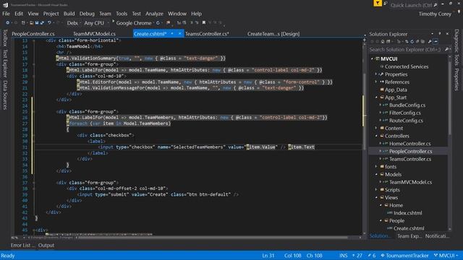Switch to the CreateTeam [Design] tab
The width and height of the screenshot is (463, 260).
[273, 34]
